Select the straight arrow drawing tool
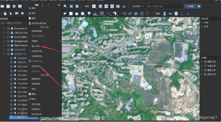 (108, 13)
